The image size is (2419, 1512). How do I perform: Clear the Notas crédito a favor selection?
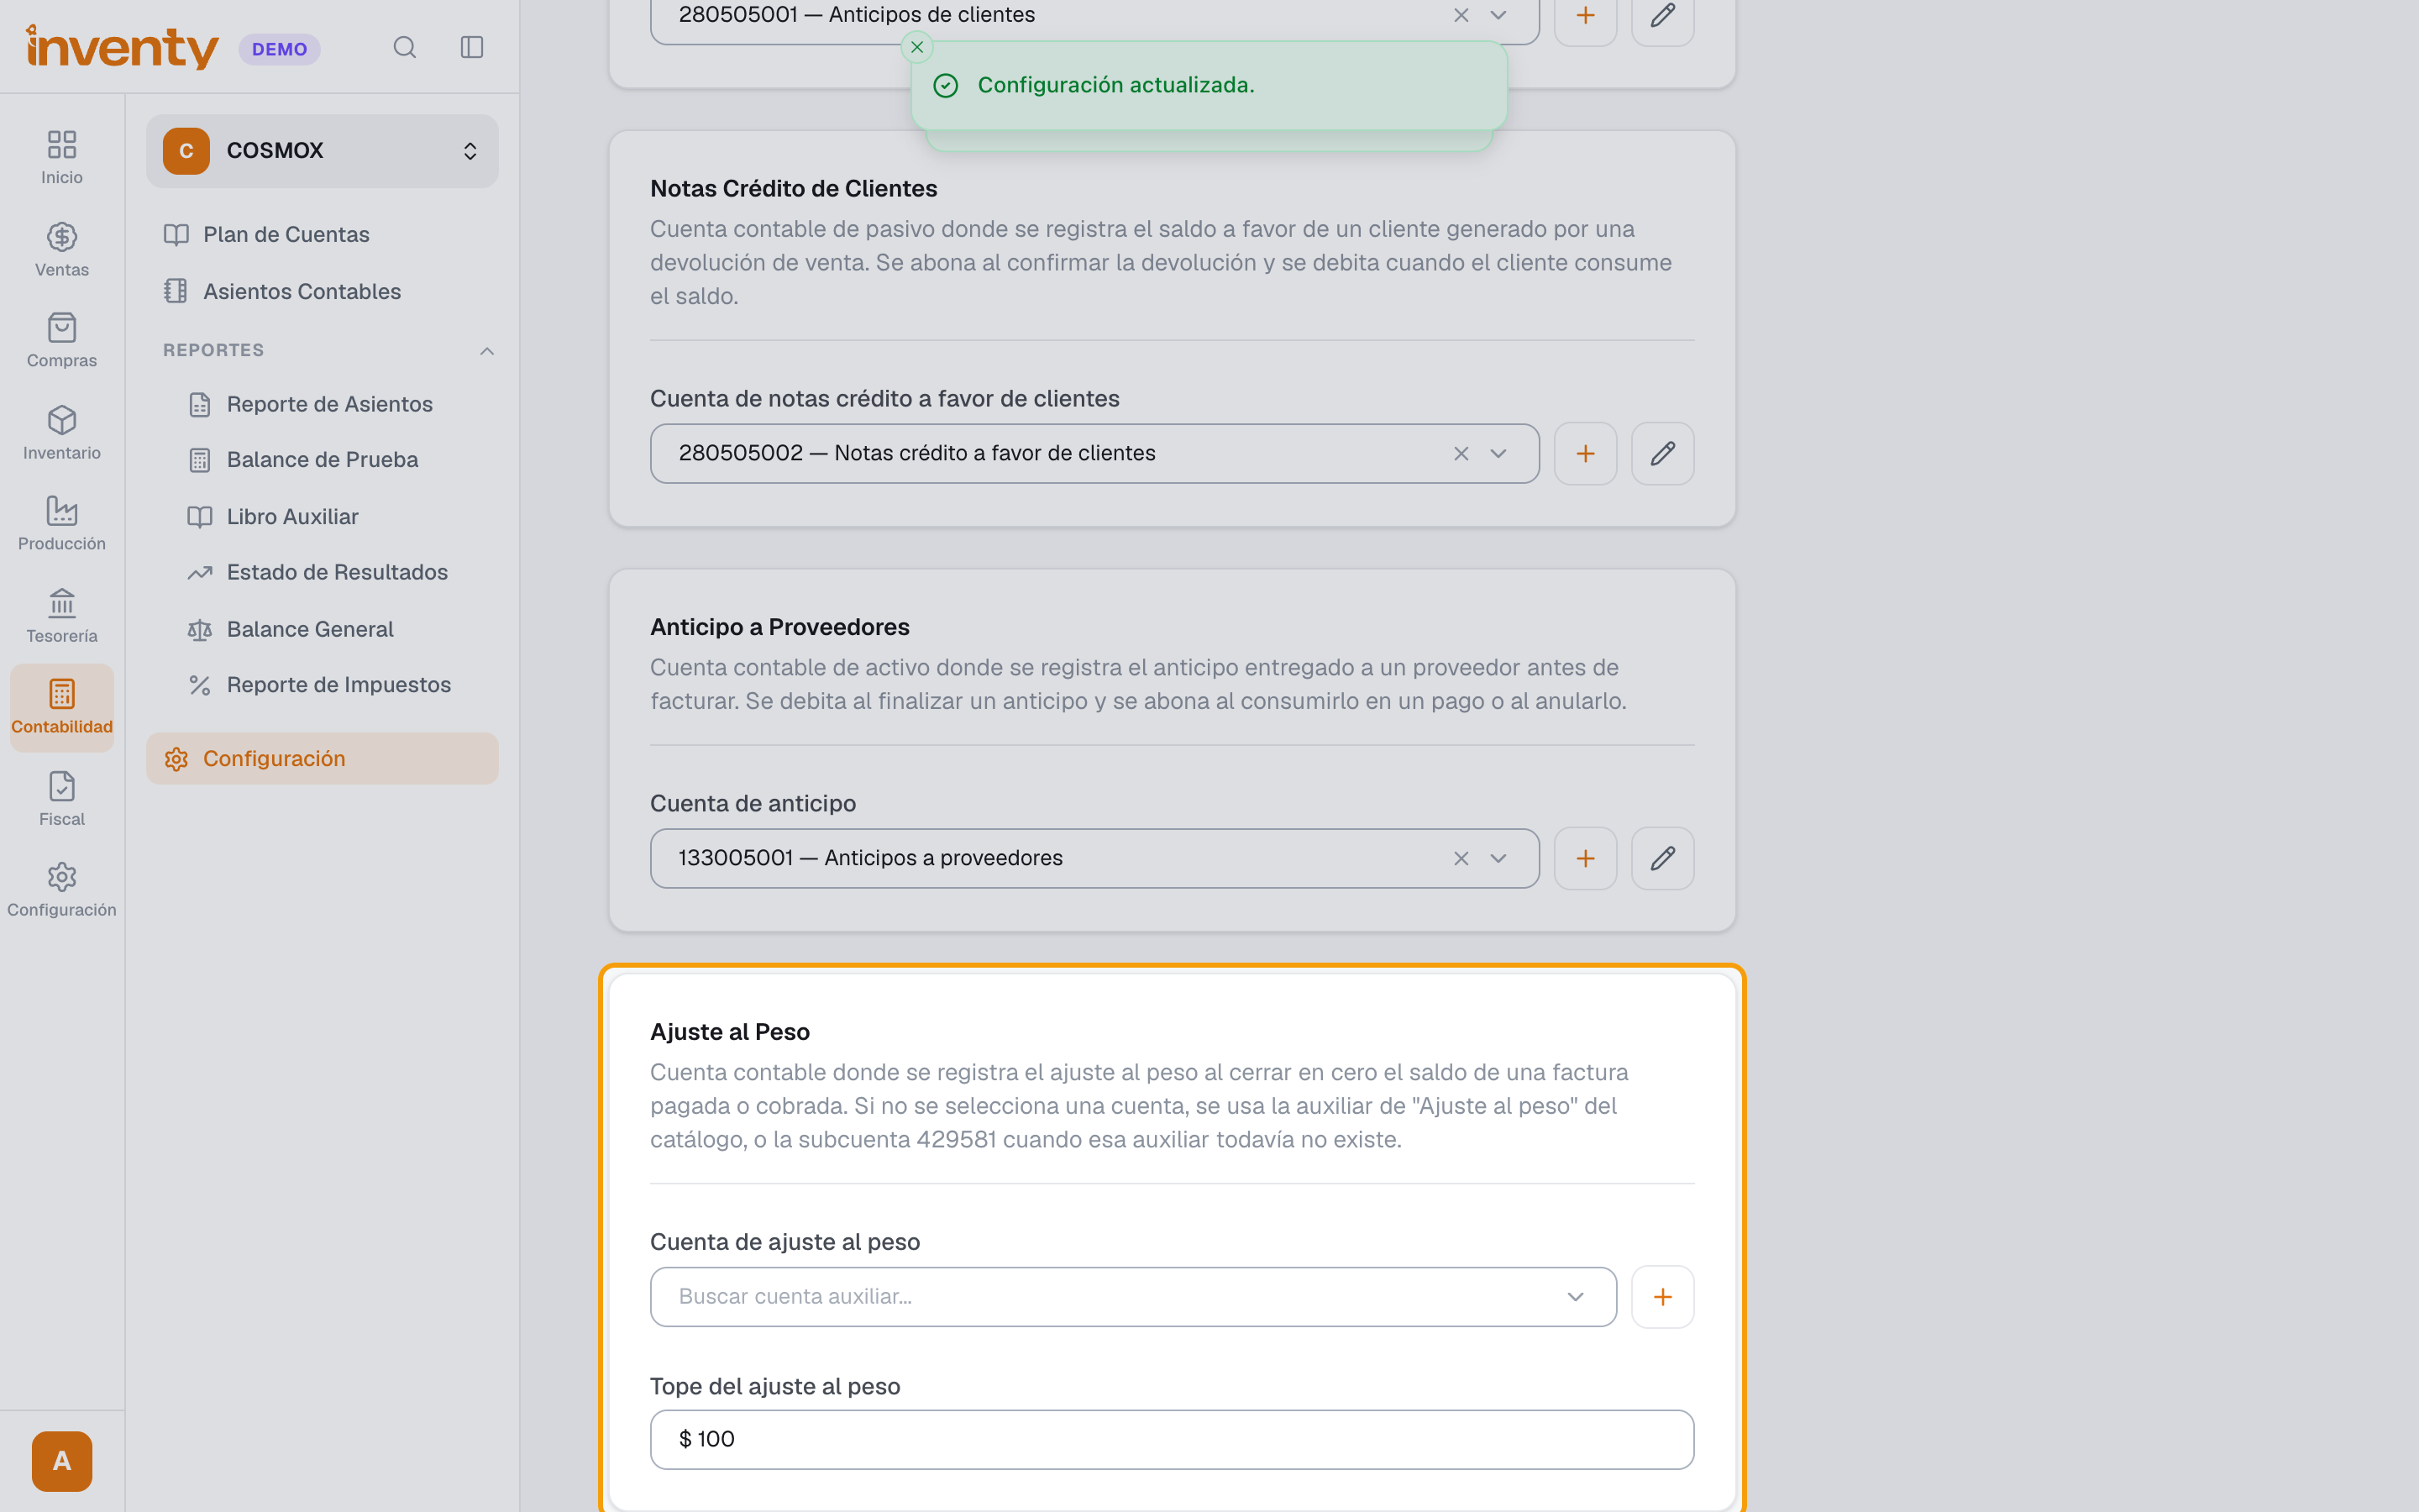click(x=1461, y=454)
